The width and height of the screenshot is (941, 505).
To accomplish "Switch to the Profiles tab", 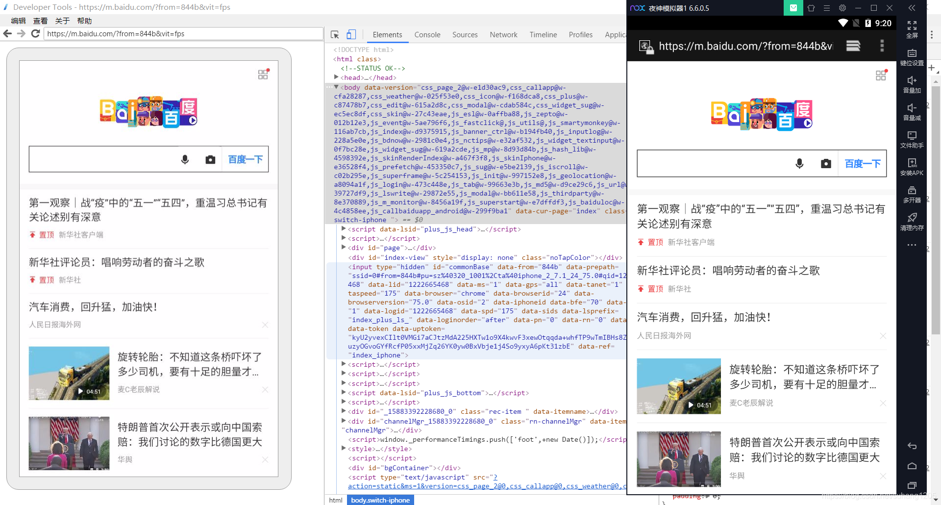I will point(581,35).
